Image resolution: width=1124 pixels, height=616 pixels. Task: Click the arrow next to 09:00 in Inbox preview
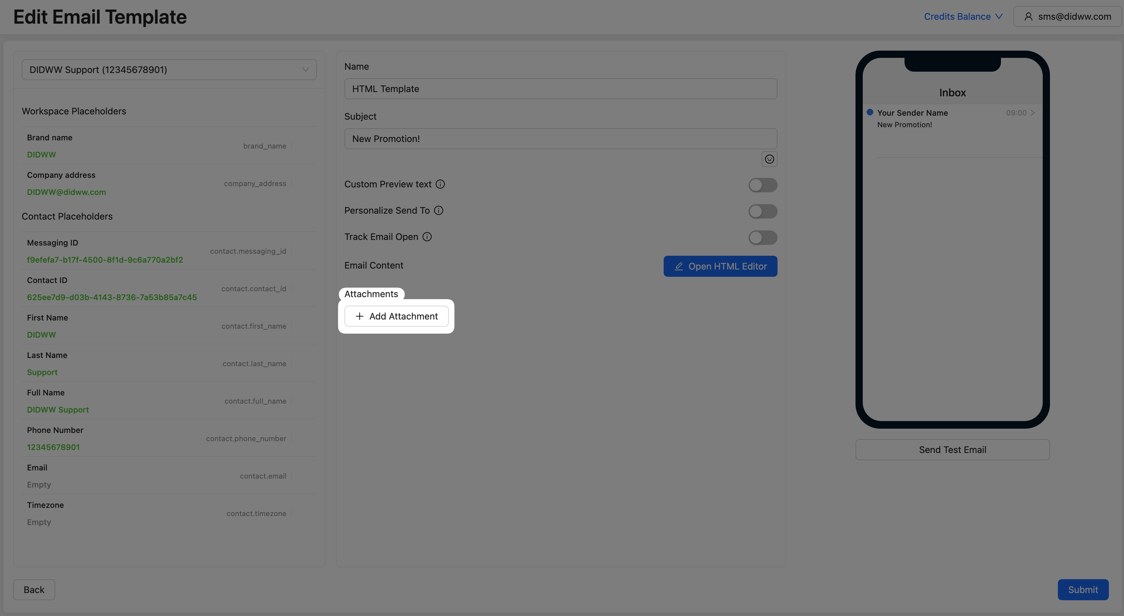point(1033,113)
